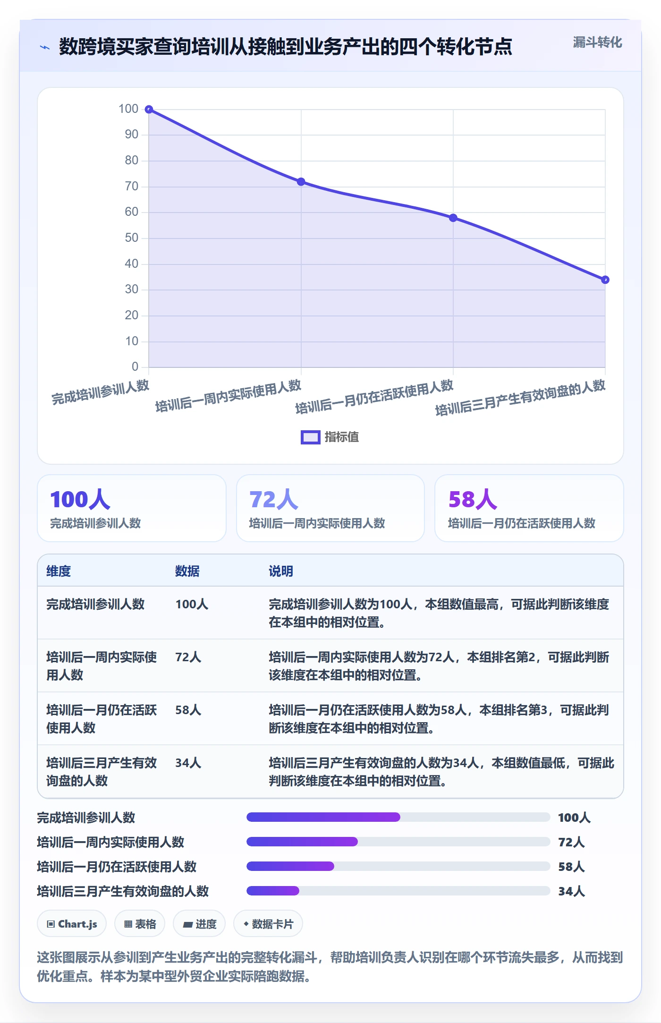Click the progress bar for 培训后一月仍在活跃使用人数
This screenshot has height=1023, width=661.
398,866
